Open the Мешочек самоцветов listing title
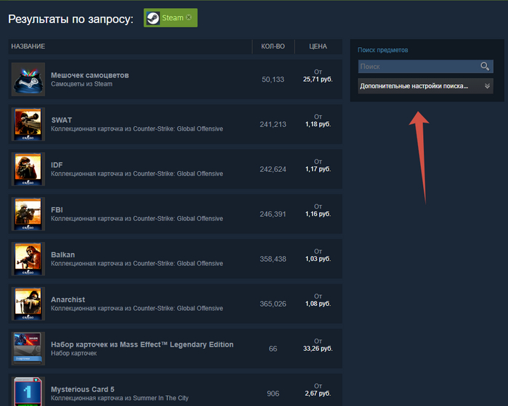 90,75
